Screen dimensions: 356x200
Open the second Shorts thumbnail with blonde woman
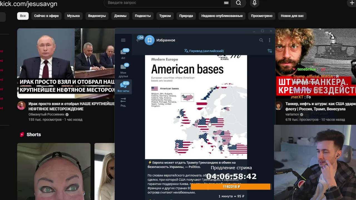105,171
